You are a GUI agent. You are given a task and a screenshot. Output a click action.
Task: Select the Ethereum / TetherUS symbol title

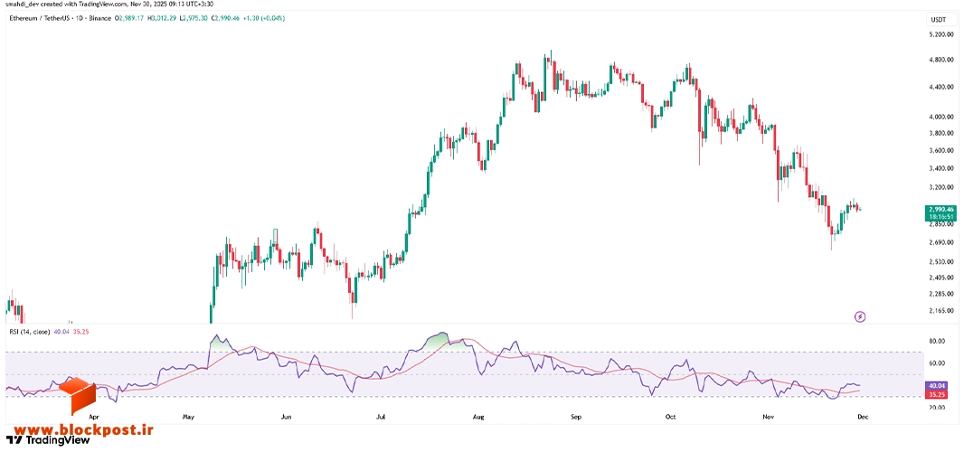tap(40, 18)
